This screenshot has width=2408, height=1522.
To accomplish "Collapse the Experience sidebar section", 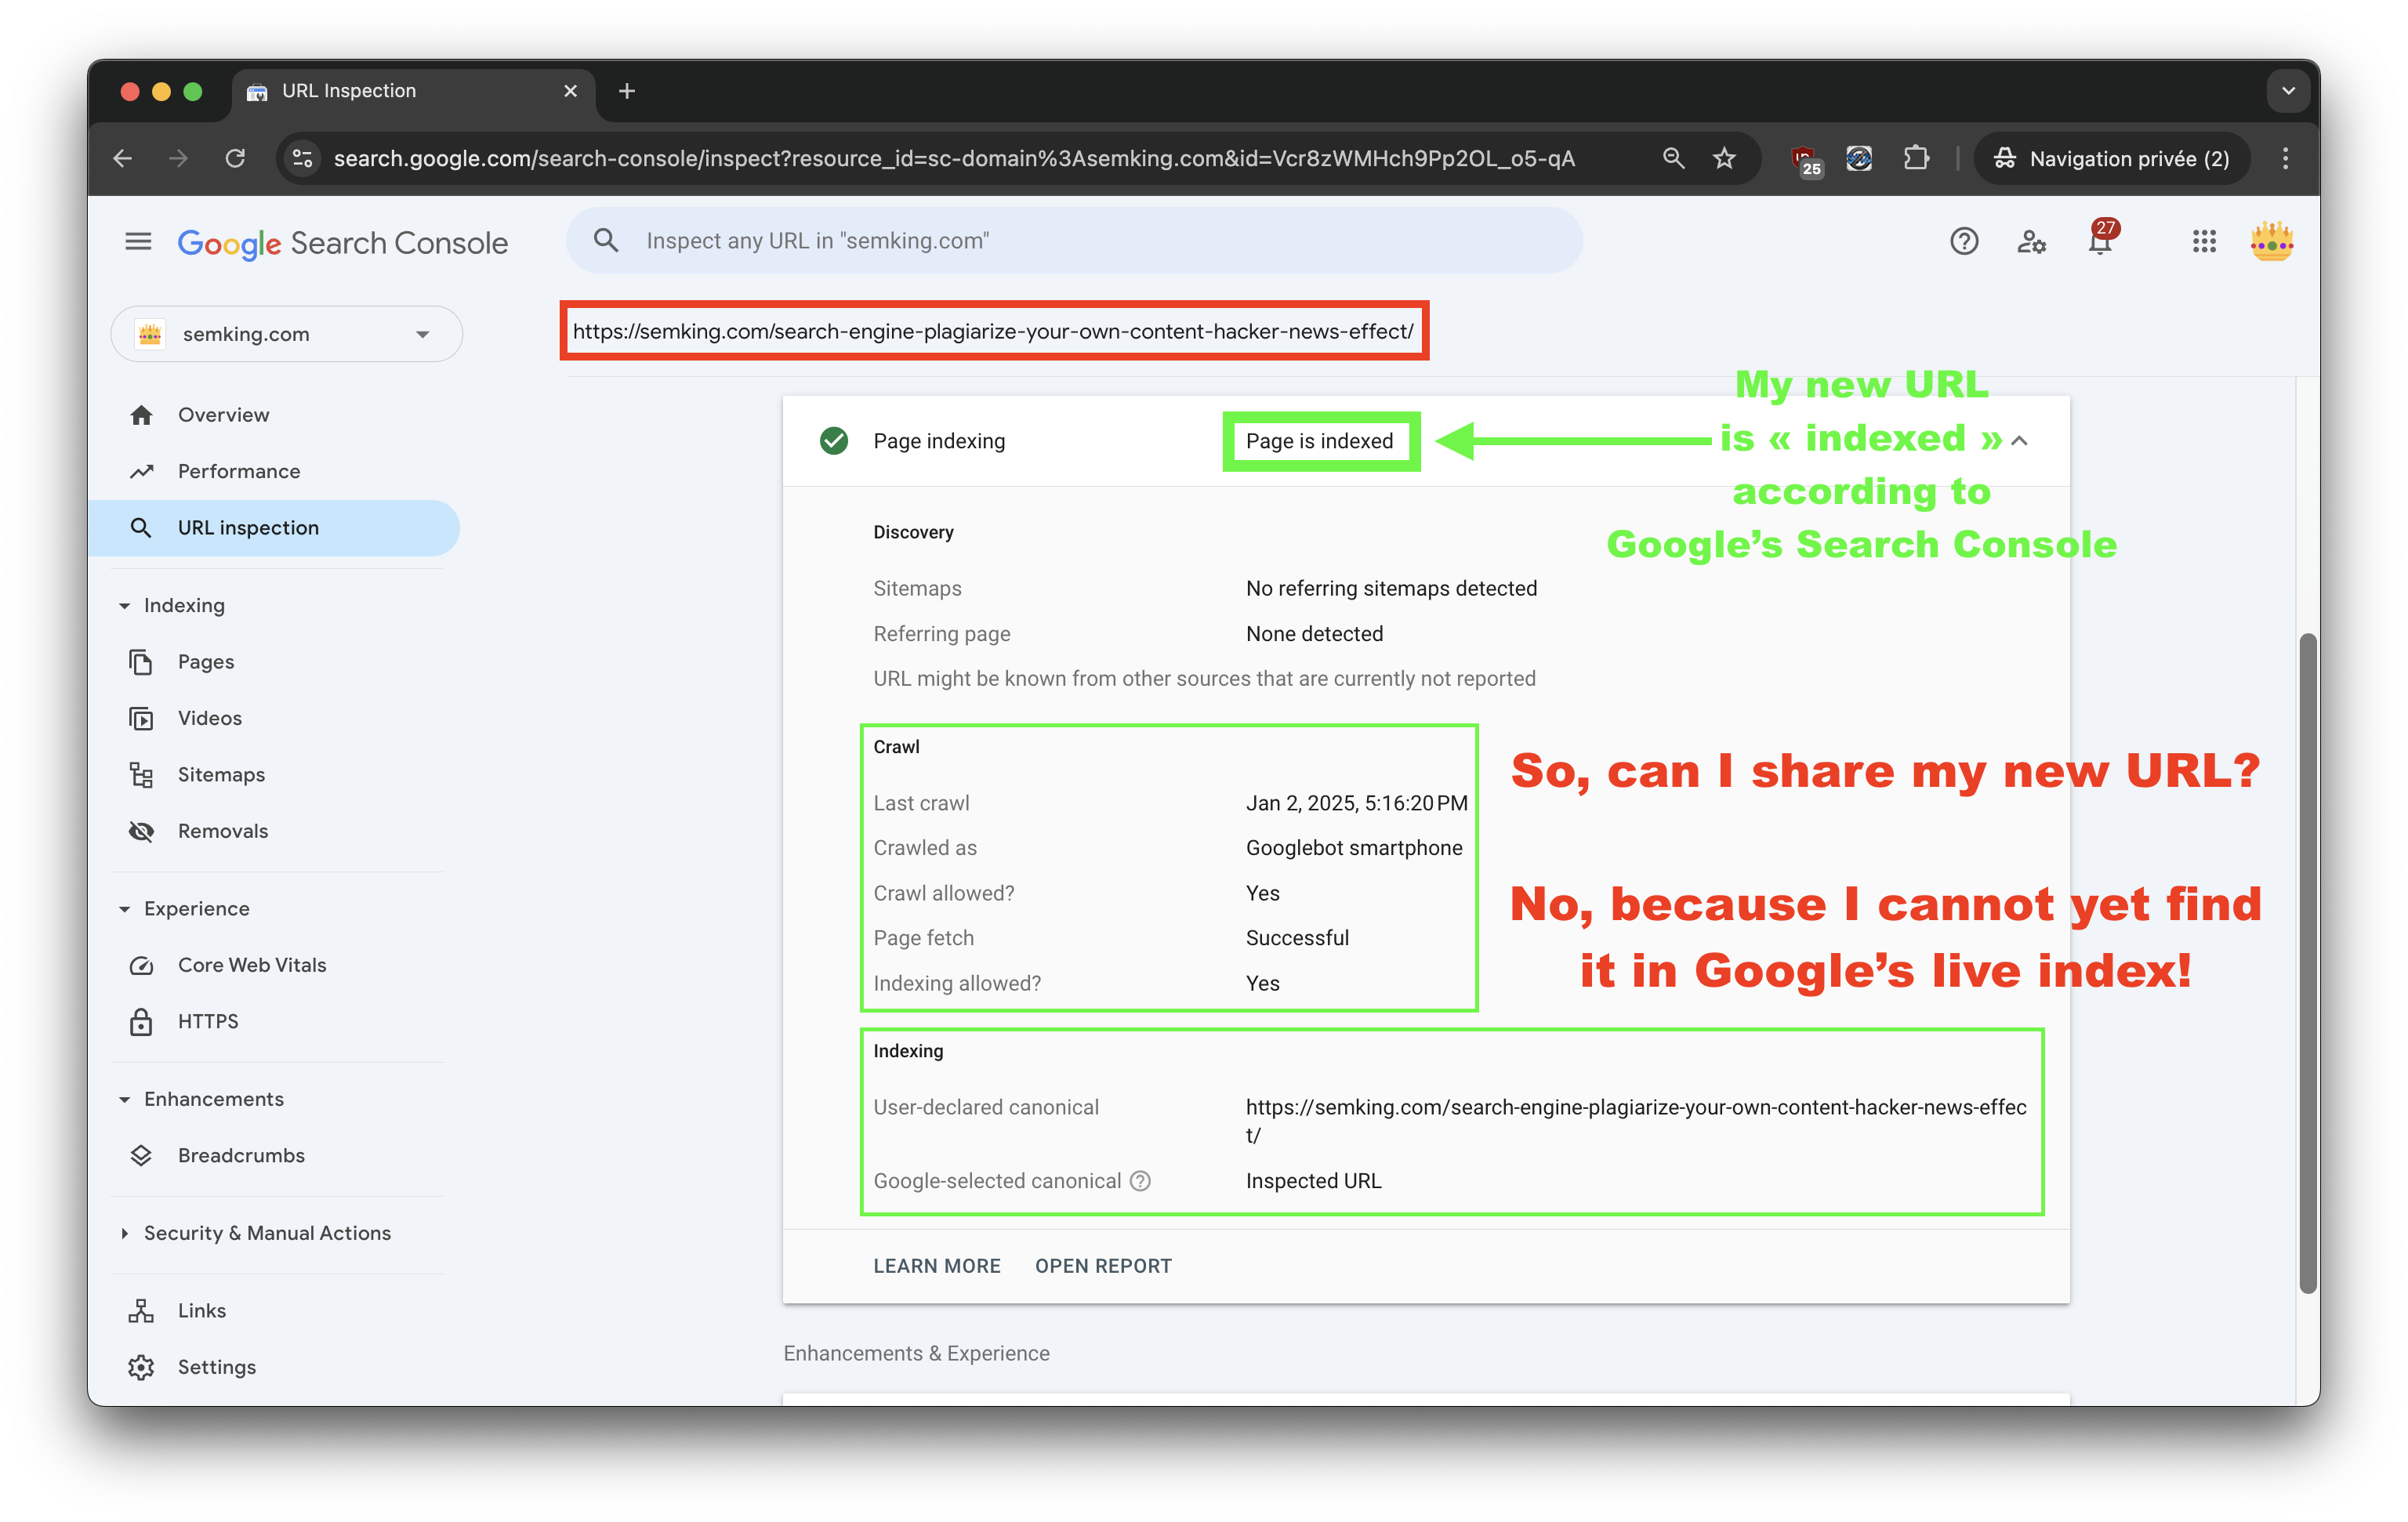I will 124,909.
